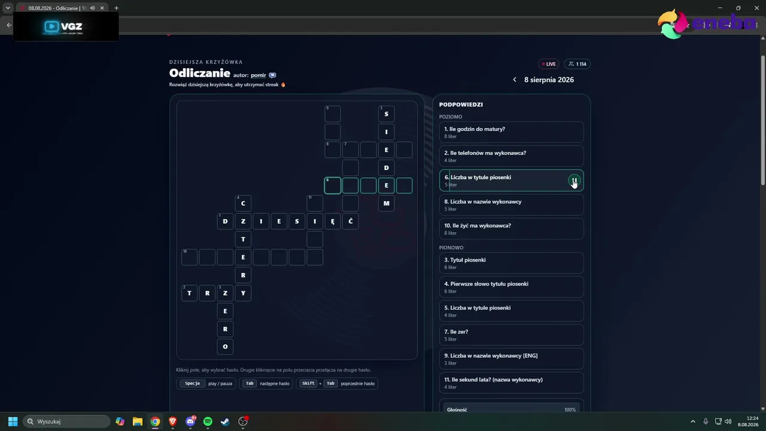766x431 pixels.
Task: Click the Tab key hint for następne hasło
Action: (x=250, y=383)
